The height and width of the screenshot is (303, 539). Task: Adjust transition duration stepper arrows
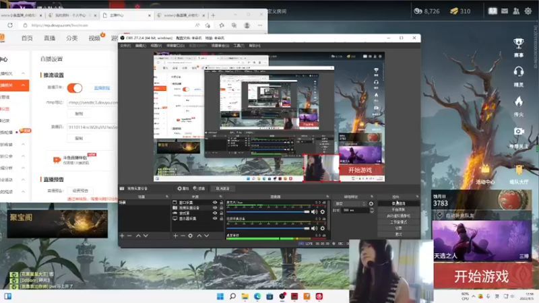point(372,210)
